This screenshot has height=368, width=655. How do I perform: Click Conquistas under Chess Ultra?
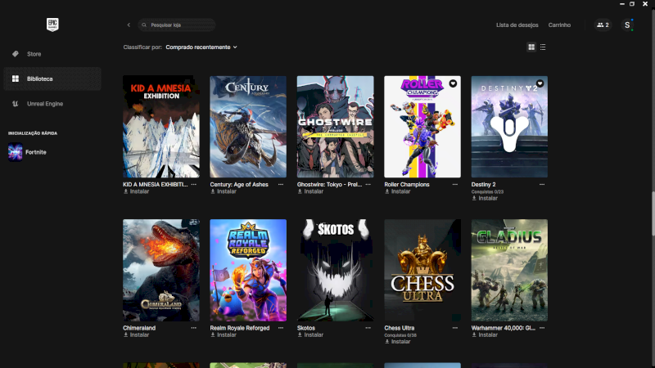[x=400, y=335]
